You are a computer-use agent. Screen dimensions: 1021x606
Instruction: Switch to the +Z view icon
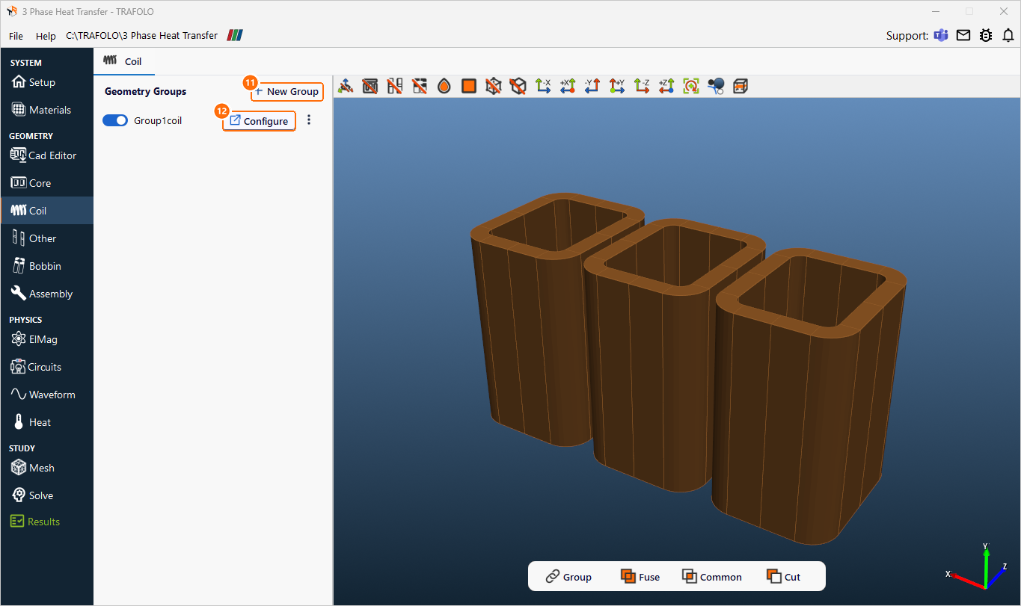pyautogui.click(x=666, y=86)
